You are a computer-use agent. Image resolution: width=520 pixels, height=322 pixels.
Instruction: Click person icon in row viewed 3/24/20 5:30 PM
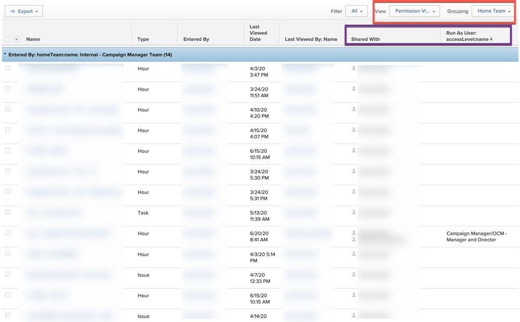354,171
